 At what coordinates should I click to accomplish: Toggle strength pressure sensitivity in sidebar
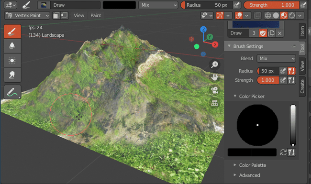point(283,80)
